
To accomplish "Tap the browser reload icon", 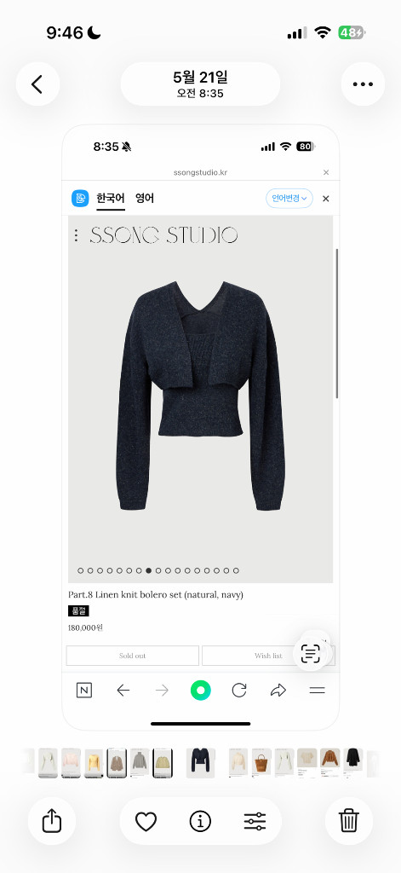I will pyautogui.click(x=239, y=691).
